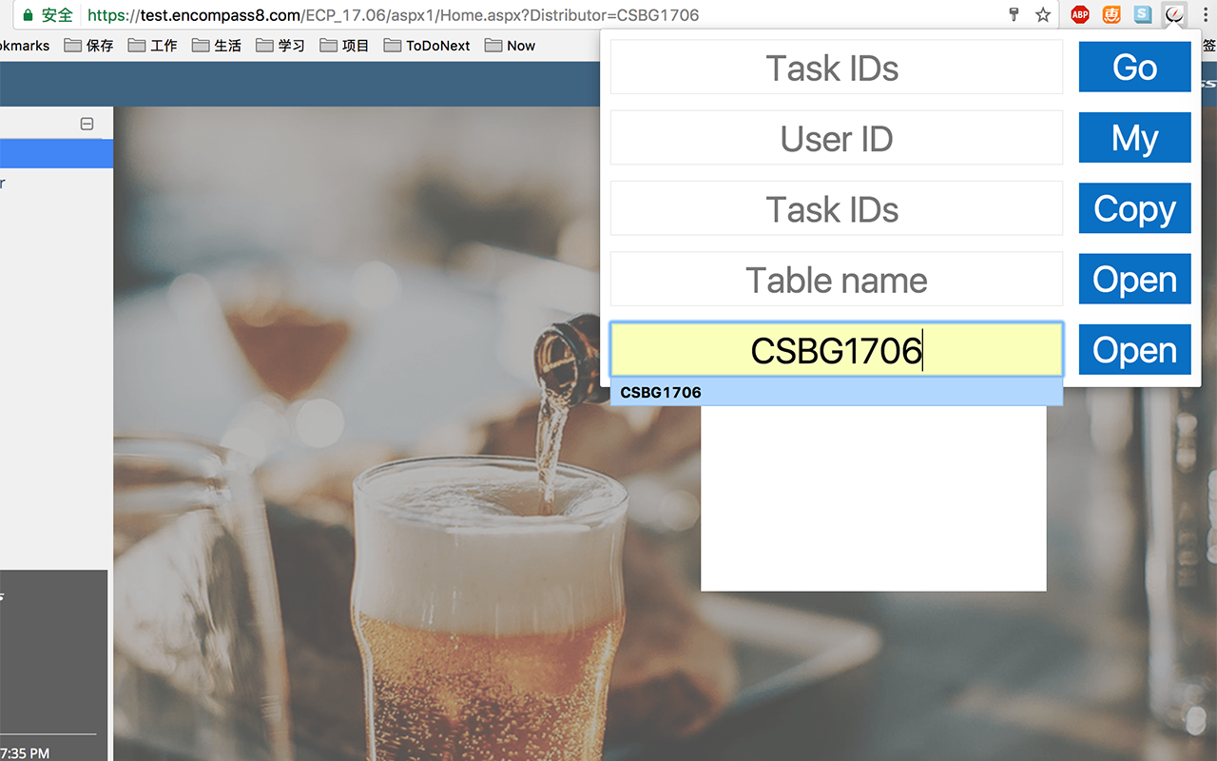Toggle the compass extension popup icon
This screenshot has height=761, width=1217.
coord(1175,14)
